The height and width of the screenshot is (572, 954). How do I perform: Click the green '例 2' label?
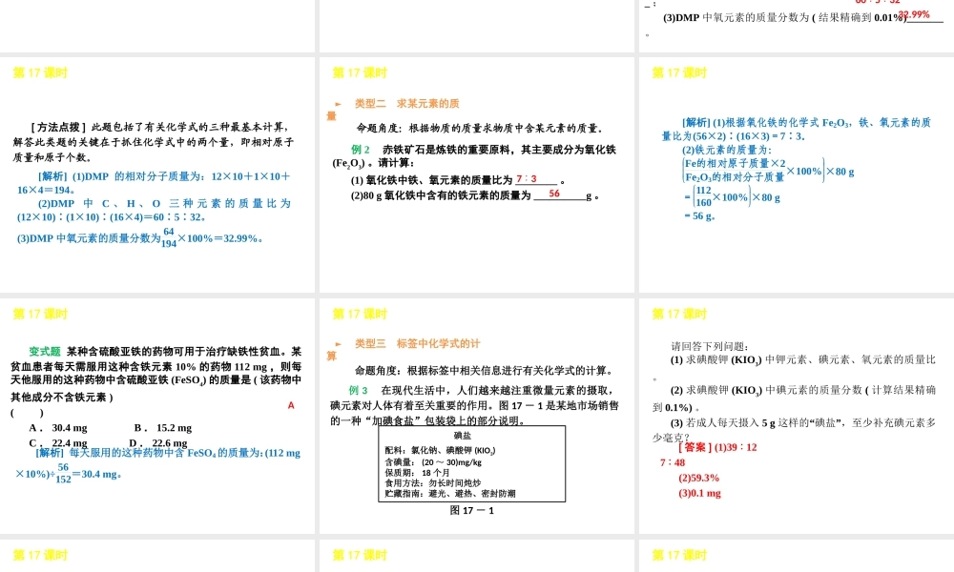point(361,150)
